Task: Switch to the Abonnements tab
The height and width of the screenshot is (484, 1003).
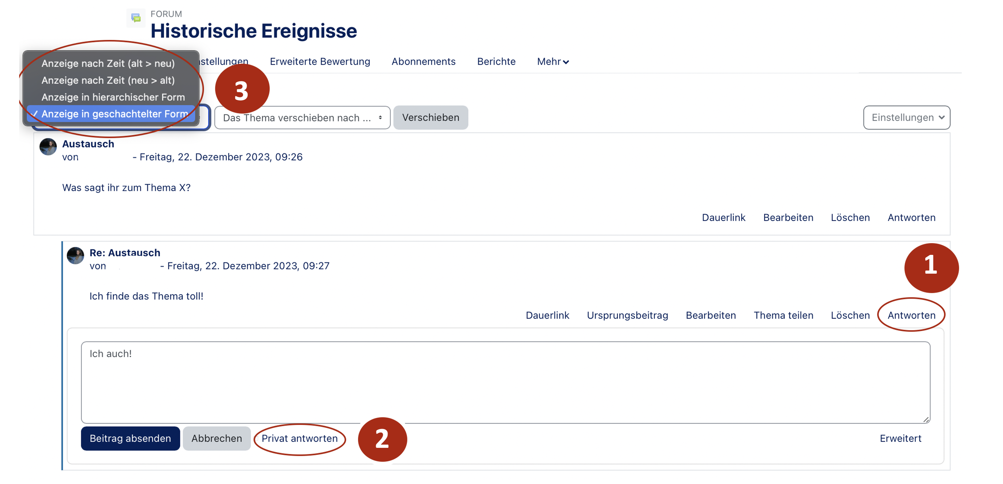Action: tap(423, 62)
